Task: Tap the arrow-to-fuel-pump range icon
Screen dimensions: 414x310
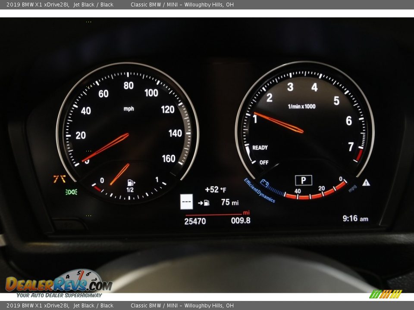Action: click(x=204, y=203)
